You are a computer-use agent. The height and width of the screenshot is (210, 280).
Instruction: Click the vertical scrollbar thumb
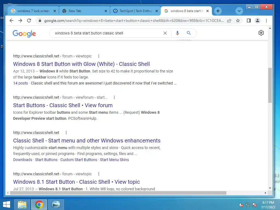point(270,85)
